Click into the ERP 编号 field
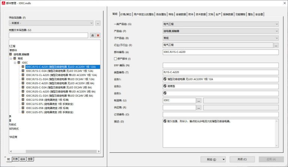 click(220, 66)
